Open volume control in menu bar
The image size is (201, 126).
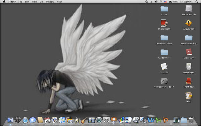click(156, 2)
